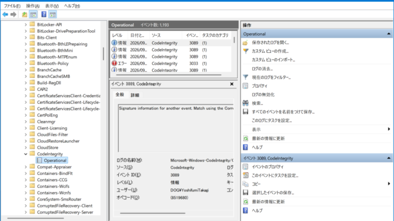Viewport: 394px width, 221px height.
Task: Open the 操作(A) menu
Action: [33, 6]
